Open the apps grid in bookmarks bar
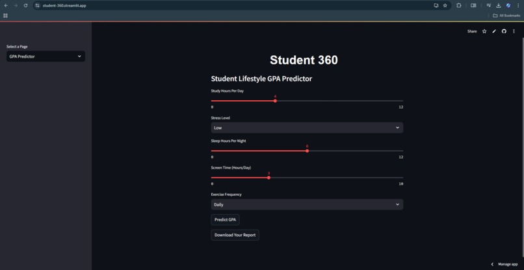 pos(5,16)
